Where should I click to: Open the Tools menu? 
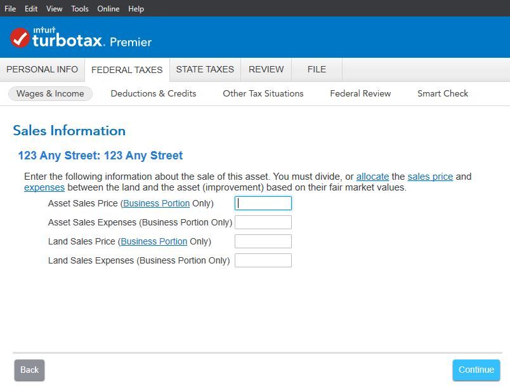pyautogui.click(x=80, y=9)
